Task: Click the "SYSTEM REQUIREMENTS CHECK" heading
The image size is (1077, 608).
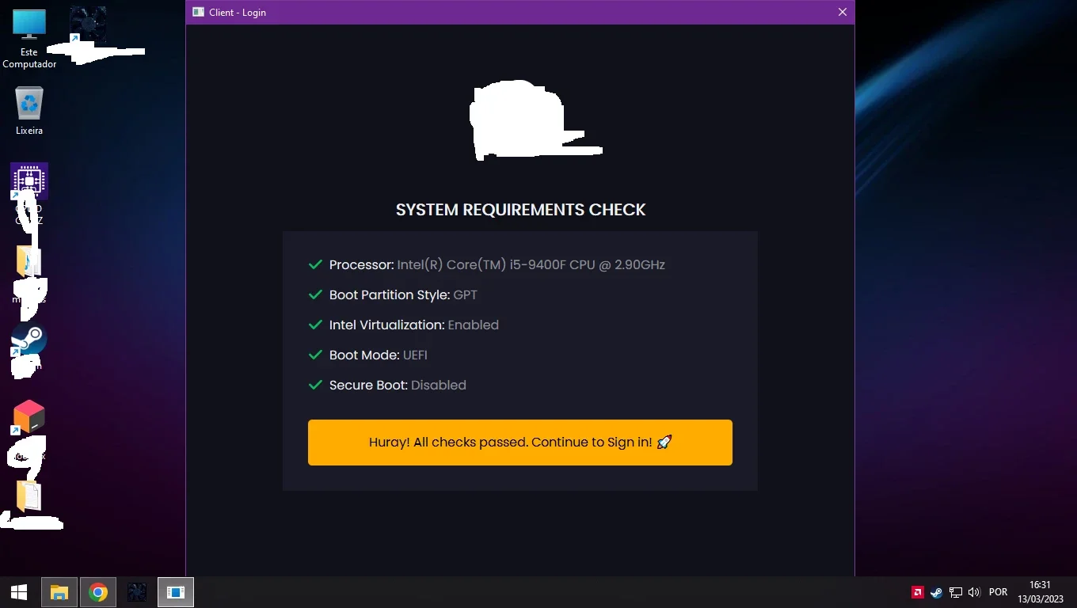Action: coord(521,210)
